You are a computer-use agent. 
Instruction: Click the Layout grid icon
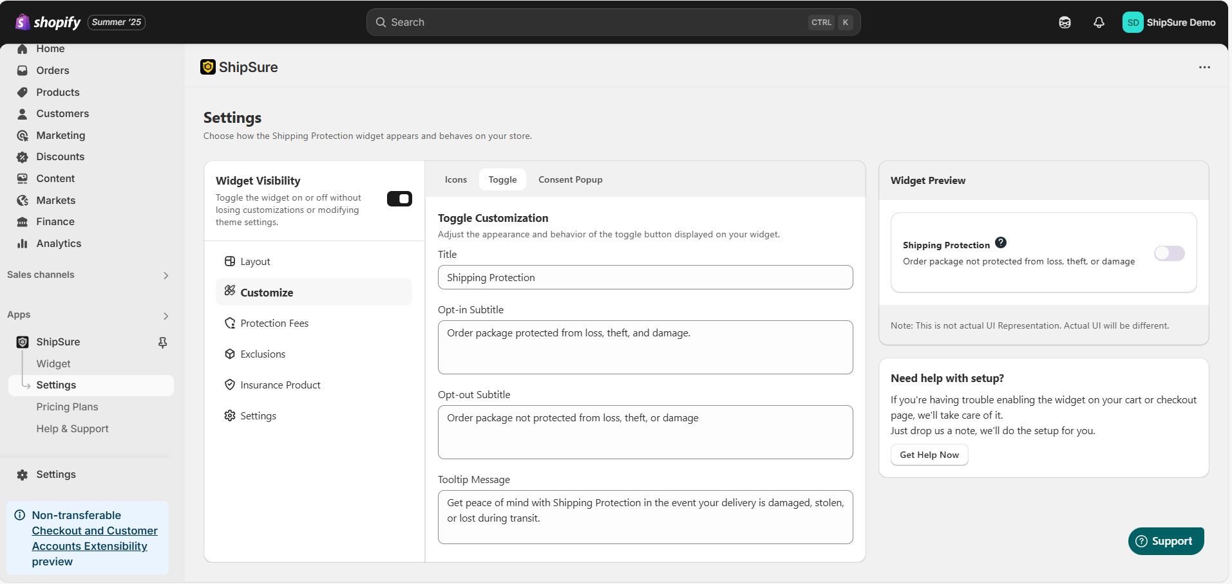pos(230,261)
